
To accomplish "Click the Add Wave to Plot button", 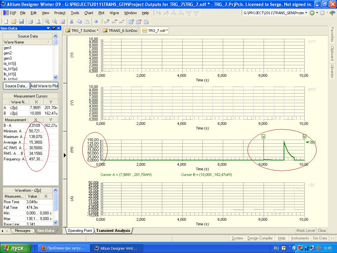I will click(x=44, y=86).
